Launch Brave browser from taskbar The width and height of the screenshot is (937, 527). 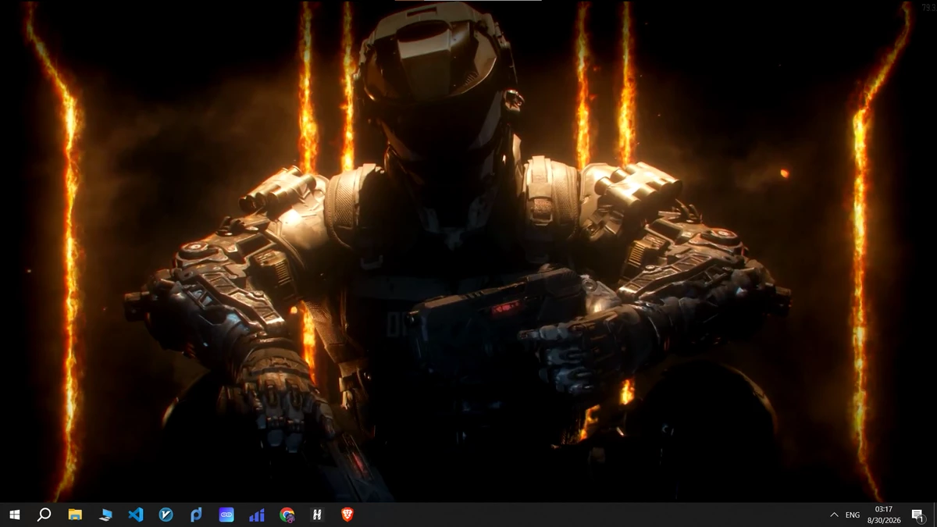(347, 515)
